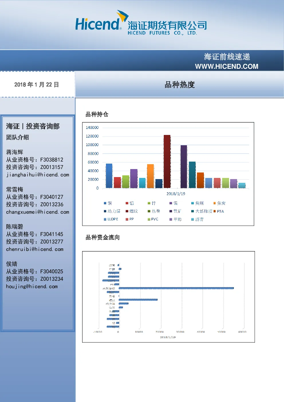Select the name 侯婧
The image size is (284, 402).
pyautogui.click(x=12, y=264)
